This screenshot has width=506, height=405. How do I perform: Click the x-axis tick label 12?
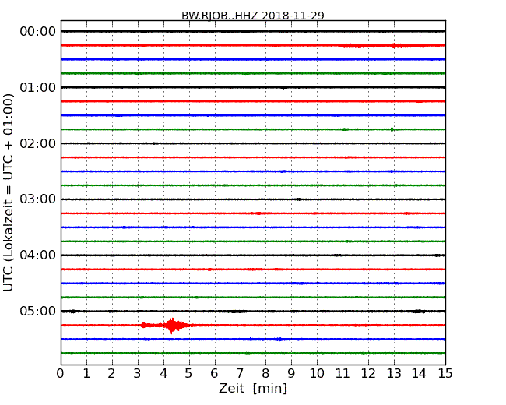(368, 373)
